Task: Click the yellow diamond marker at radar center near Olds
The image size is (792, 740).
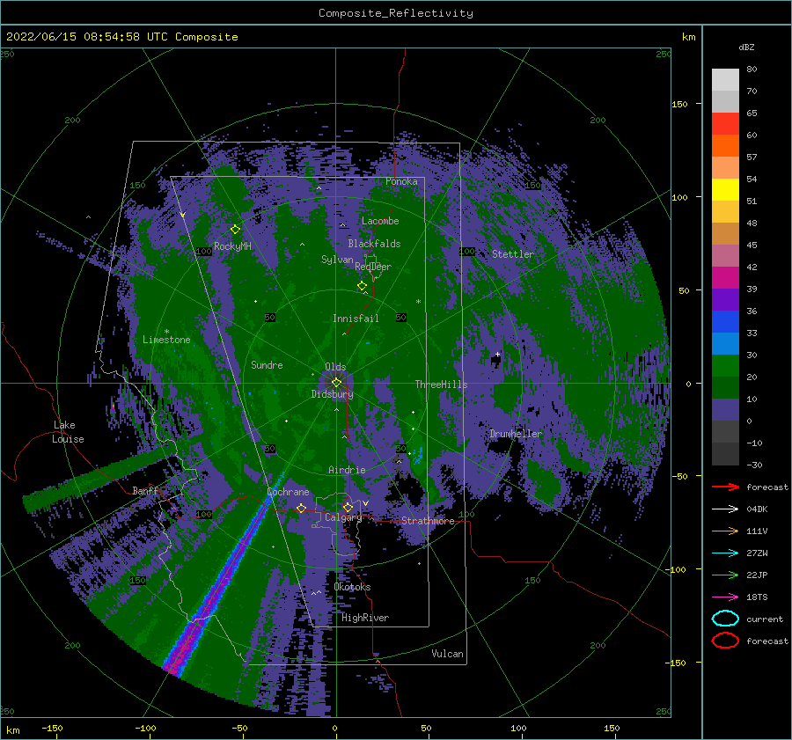Action: tap(336, 383)
